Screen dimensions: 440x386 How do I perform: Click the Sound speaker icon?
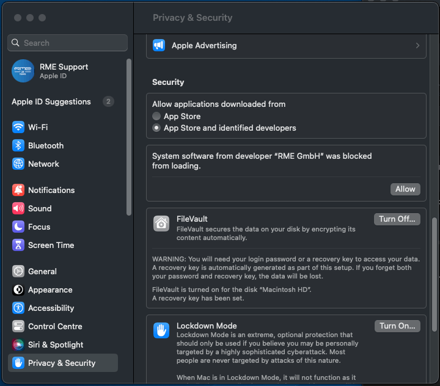[18, 208]
